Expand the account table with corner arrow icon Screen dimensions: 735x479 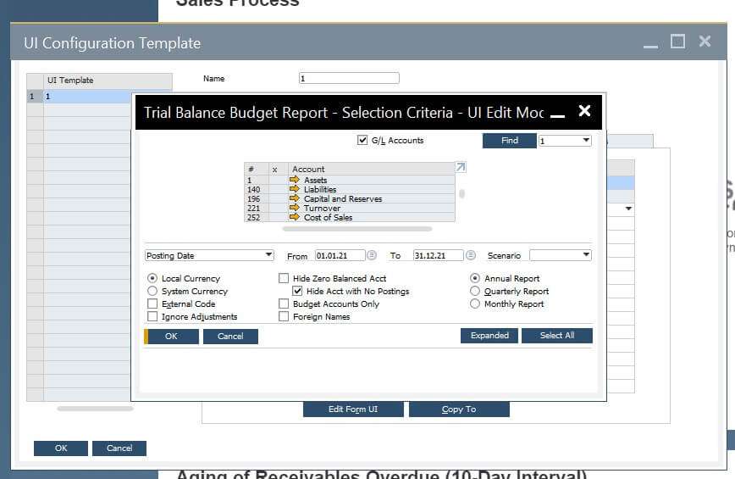coord(461,167)
